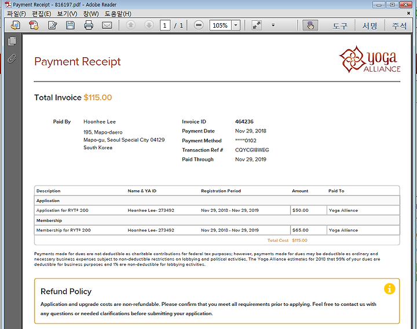Open page thumbnails panel in sidebar

(x=12, y=41)
